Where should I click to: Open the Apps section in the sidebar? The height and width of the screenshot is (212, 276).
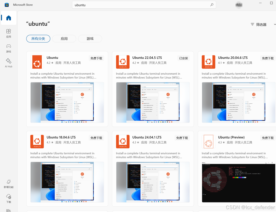coord(9,33)
